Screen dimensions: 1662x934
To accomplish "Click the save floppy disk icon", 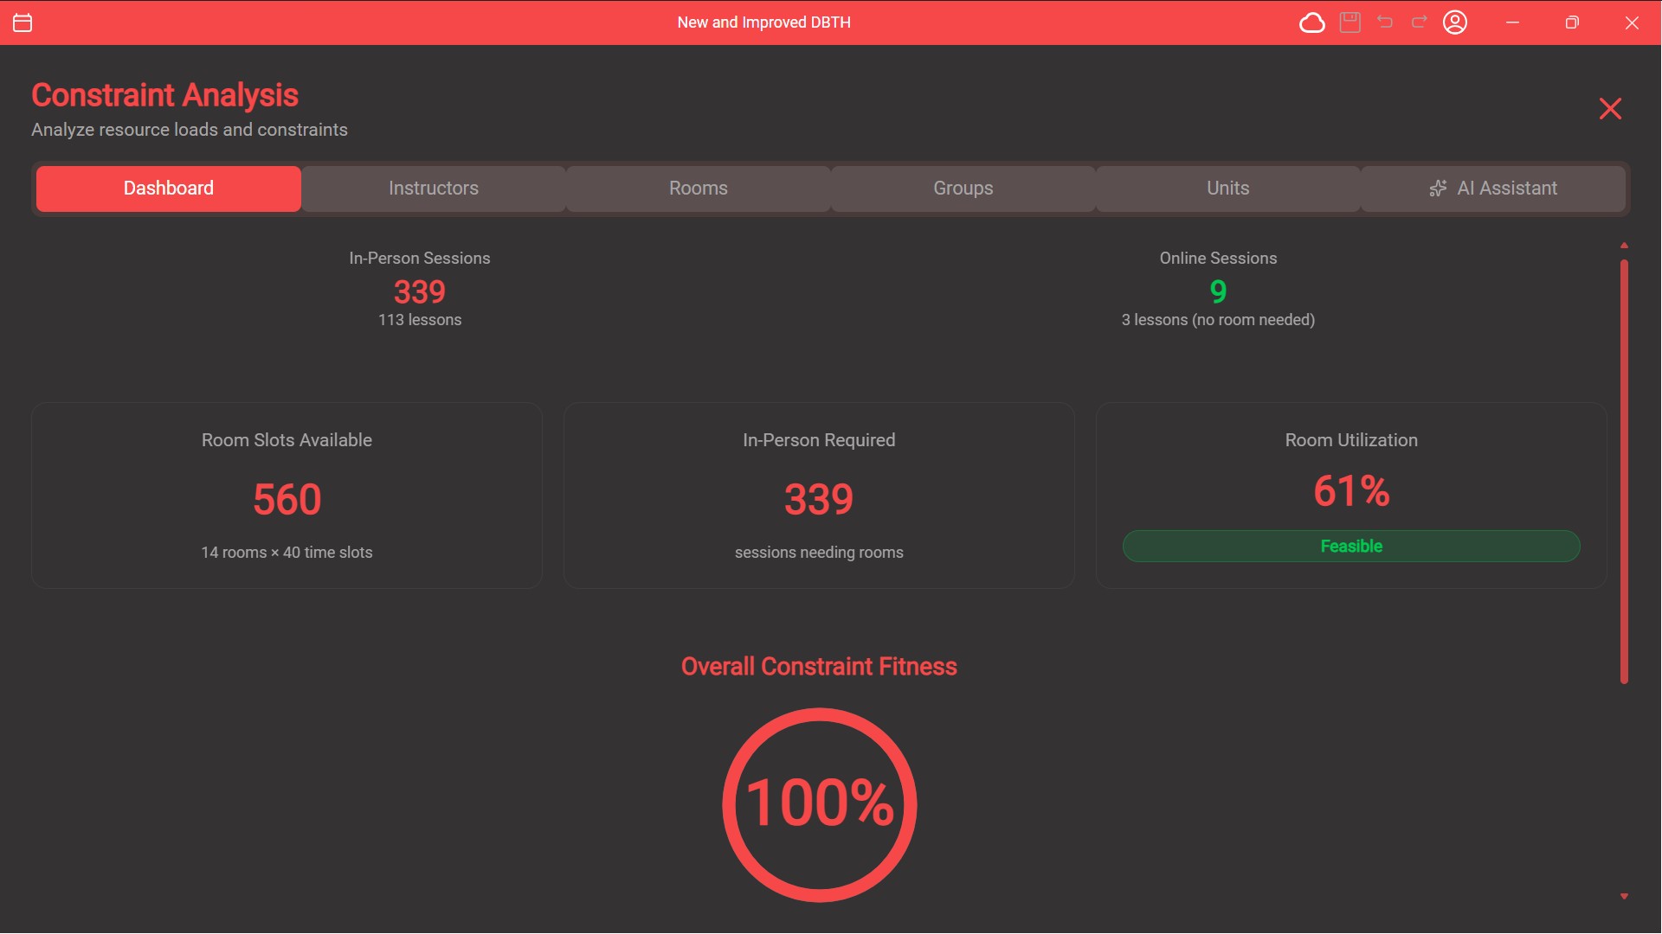I will (1350, 22).
